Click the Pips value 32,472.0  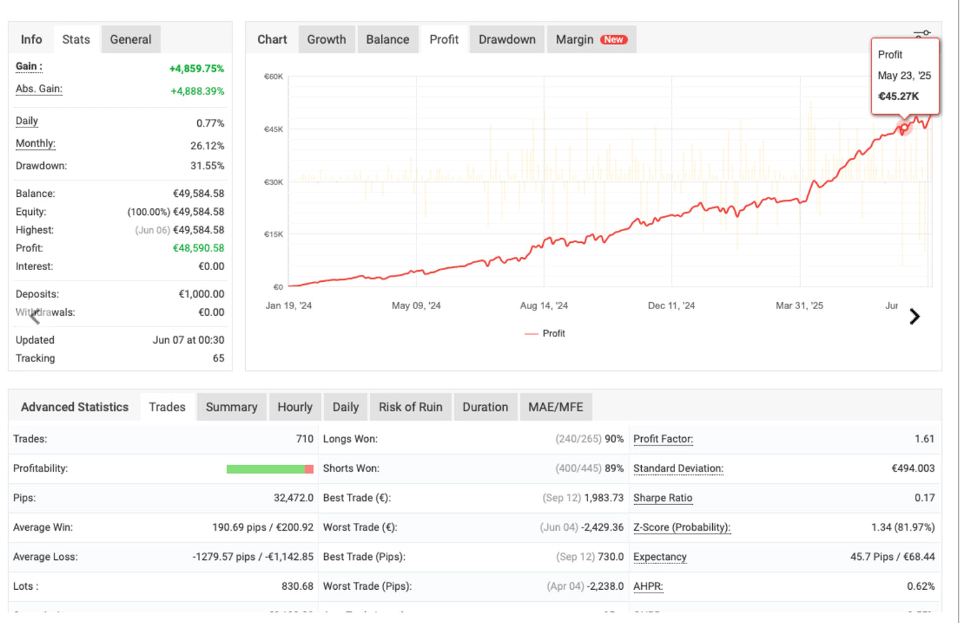click(294, 498)
